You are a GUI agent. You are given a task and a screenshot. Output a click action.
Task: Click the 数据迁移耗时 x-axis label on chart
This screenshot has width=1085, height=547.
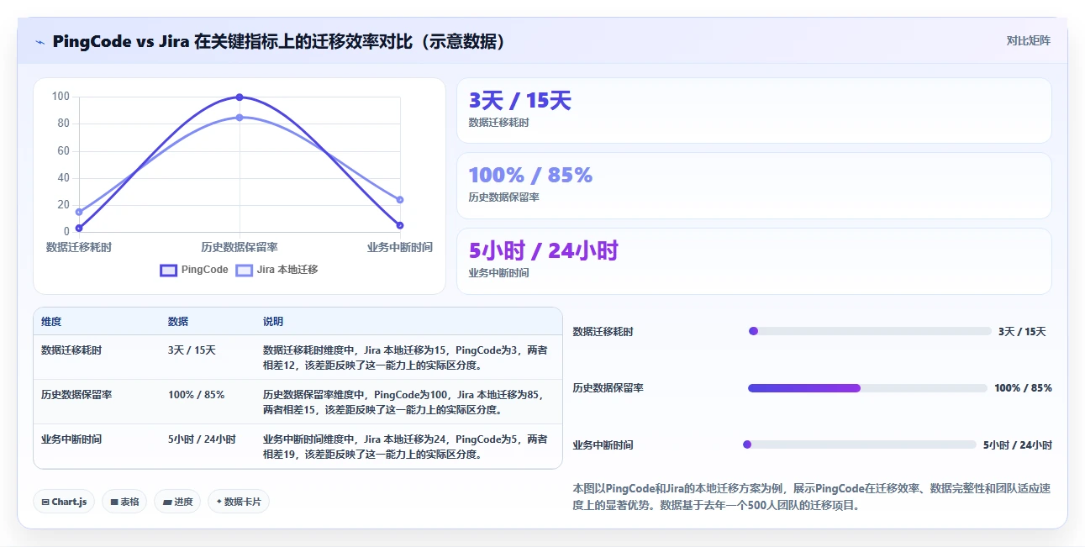[79, 247]
